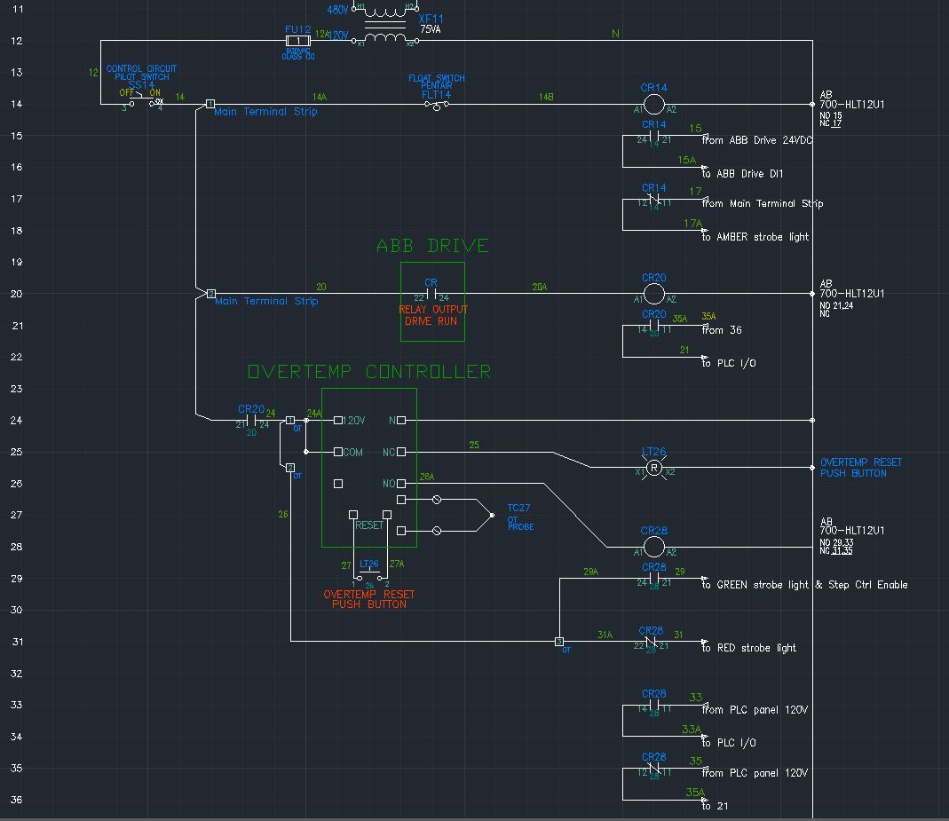Viewport: 949px width, 821px height.
Task: Select the CR14 relay coil symbol
Action: click(654, 104)
